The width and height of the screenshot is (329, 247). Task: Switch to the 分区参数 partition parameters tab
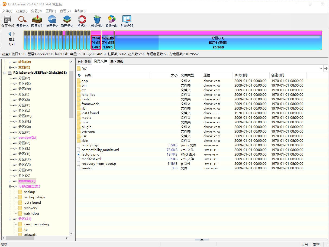pos(85,61)
